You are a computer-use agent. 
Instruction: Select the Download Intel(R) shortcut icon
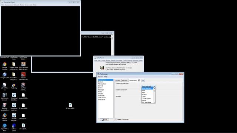point(14,97)
